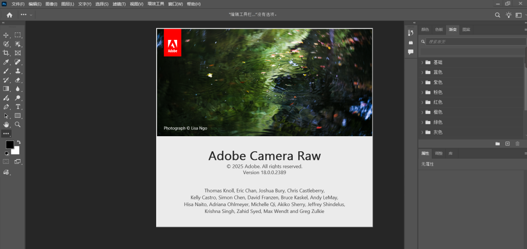Select the Dodge tool

coord(18,98)
